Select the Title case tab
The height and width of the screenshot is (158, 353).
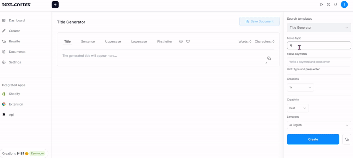(x=67, y=41)
